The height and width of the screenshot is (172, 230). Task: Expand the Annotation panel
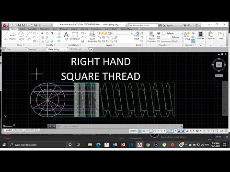point(74,45)
